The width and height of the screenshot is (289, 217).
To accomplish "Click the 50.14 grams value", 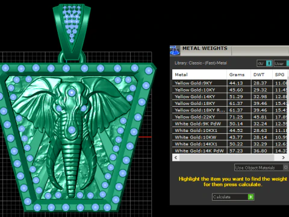I will tap(236, 124).
